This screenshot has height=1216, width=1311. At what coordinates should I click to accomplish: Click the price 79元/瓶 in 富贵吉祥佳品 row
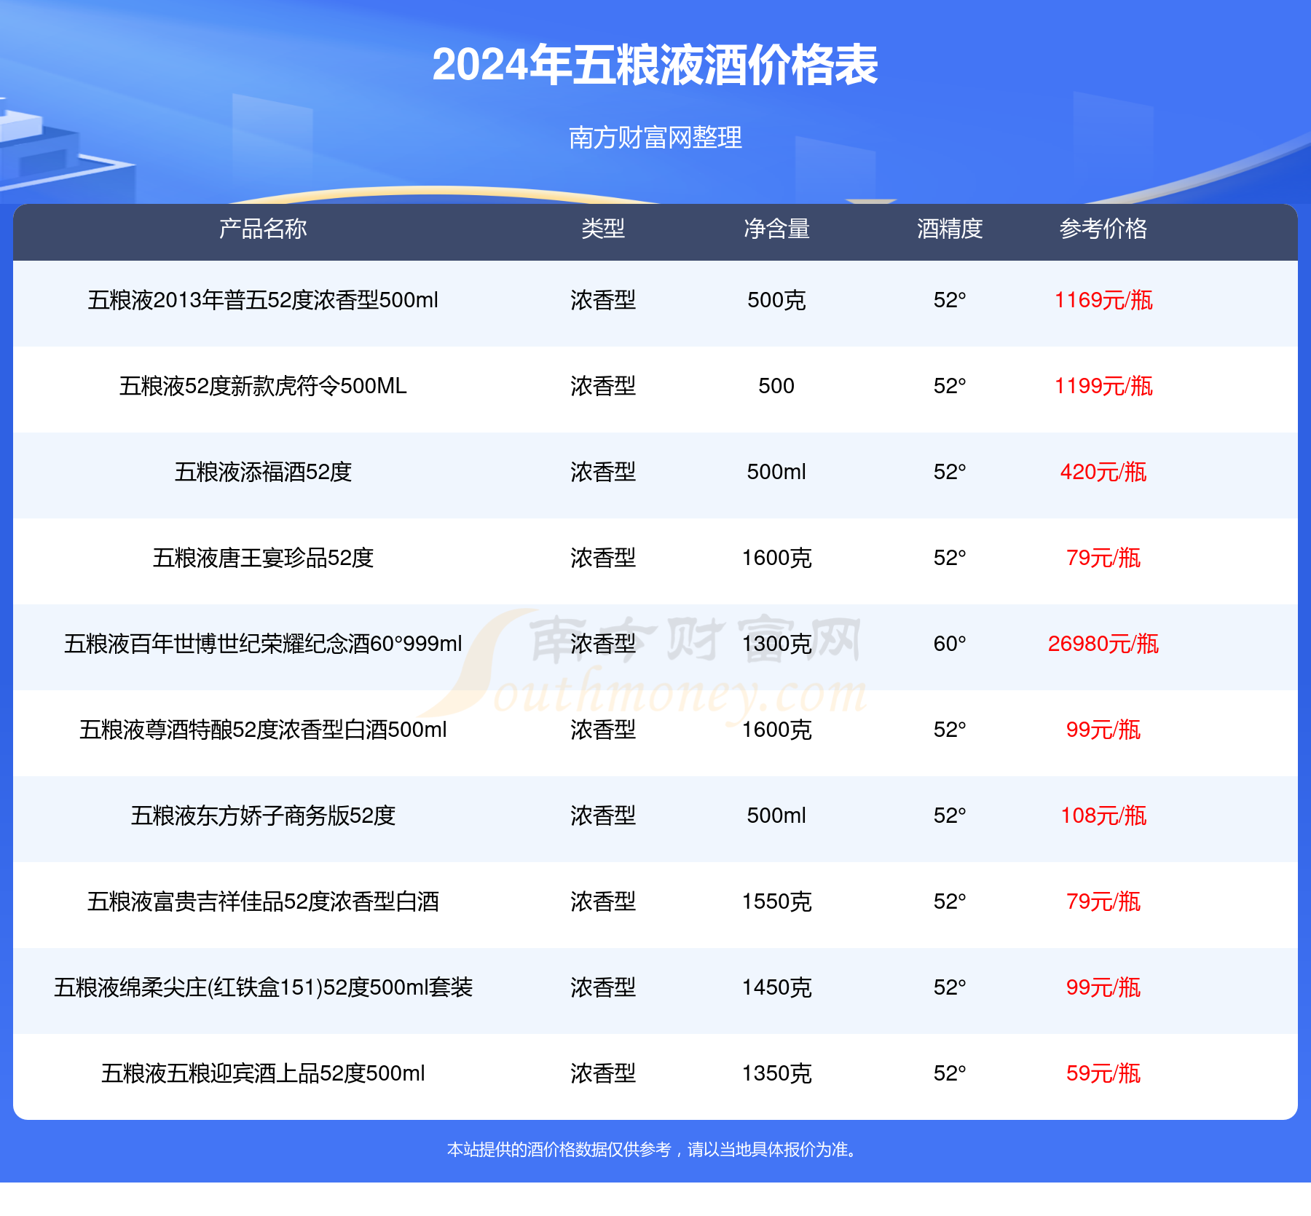(1103, 901)
